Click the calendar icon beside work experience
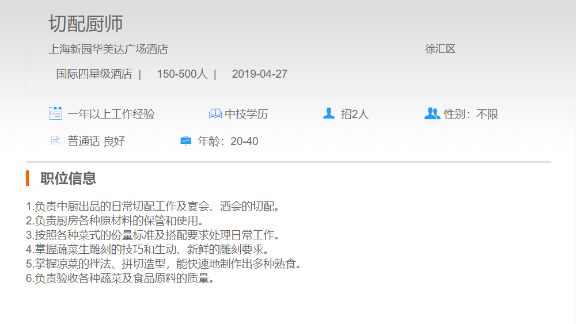 [x=55, y=113]
